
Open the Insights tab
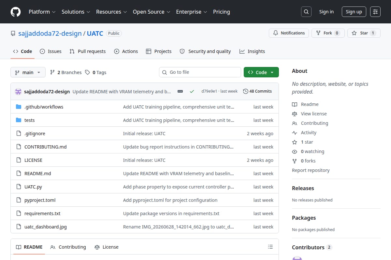point(252,51)
